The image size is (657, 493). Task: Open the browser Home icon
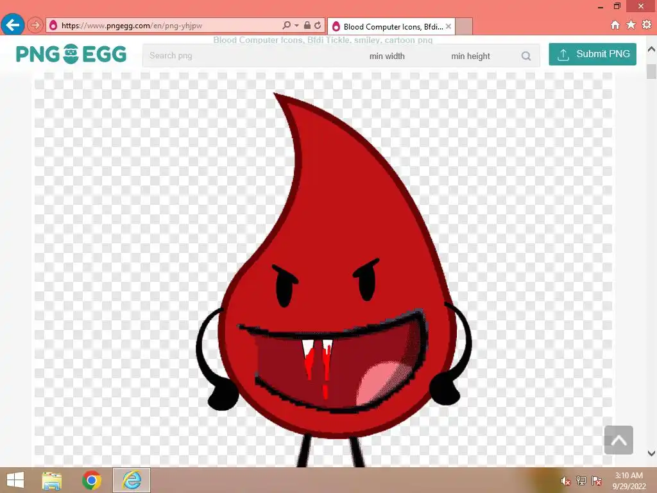click(x=615, y=25)
